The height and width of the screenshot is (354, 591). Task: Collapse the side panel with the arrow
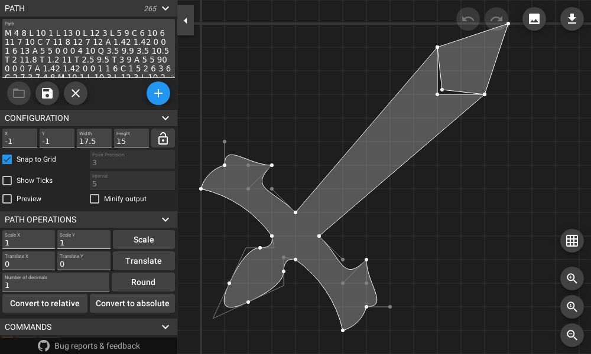[186, 20]
